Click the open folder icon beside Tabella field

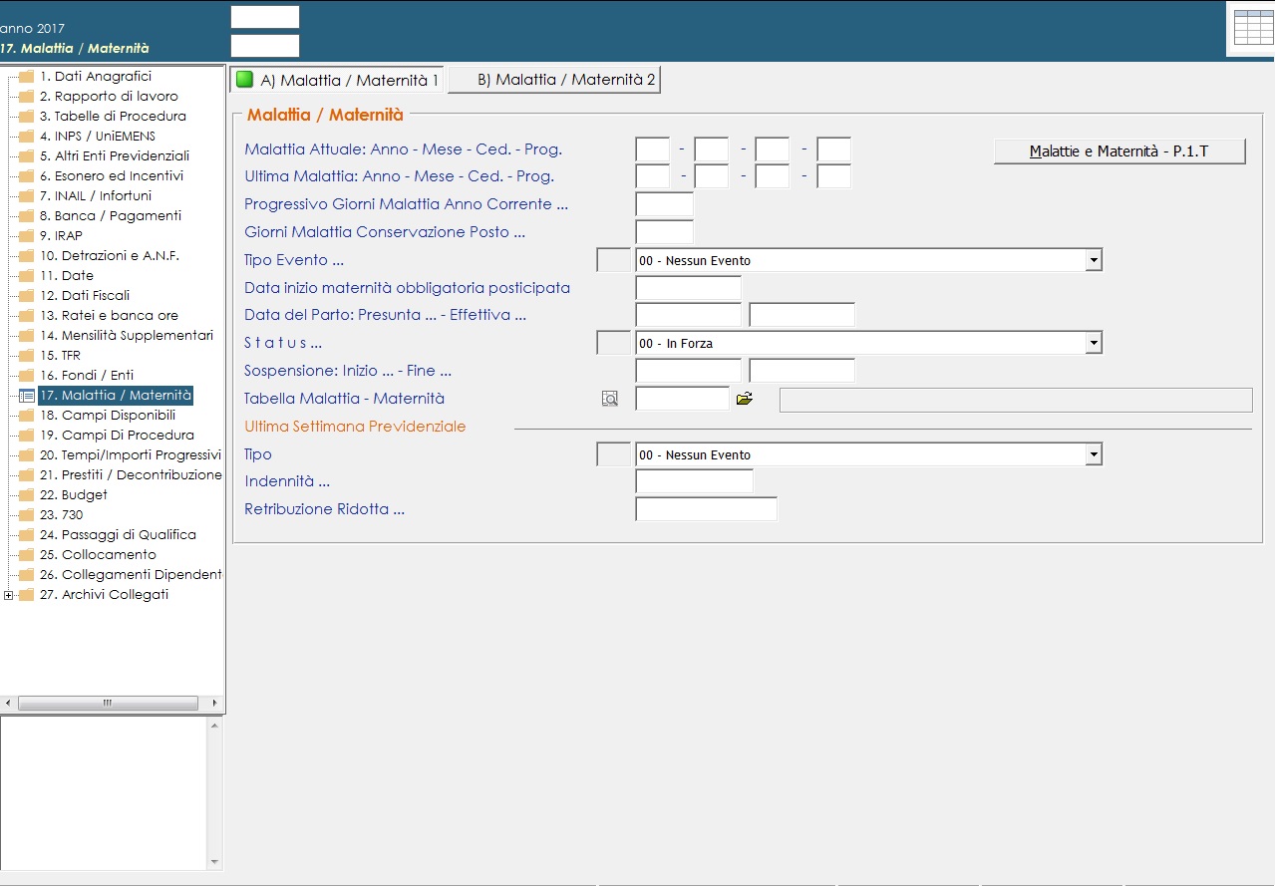745,399
